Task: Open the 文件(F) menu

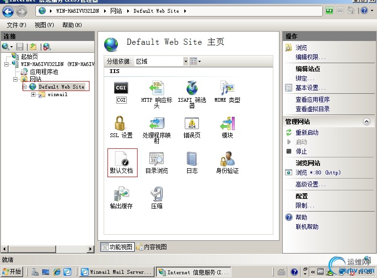Action: click(16, 25)
